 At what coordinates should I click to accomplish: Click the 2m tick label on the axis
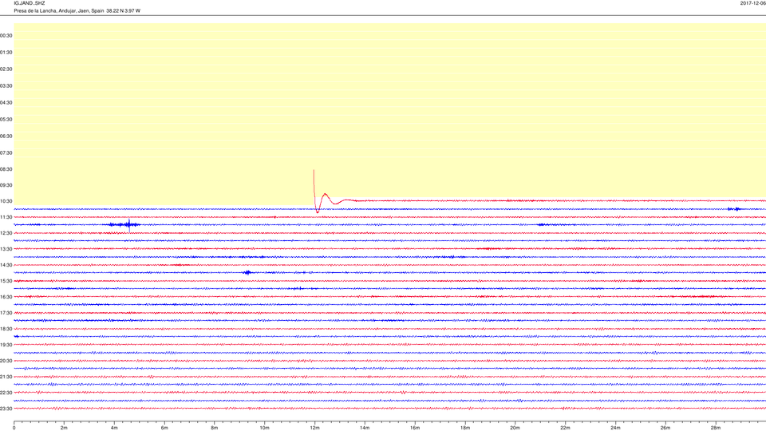coord(64,428)
